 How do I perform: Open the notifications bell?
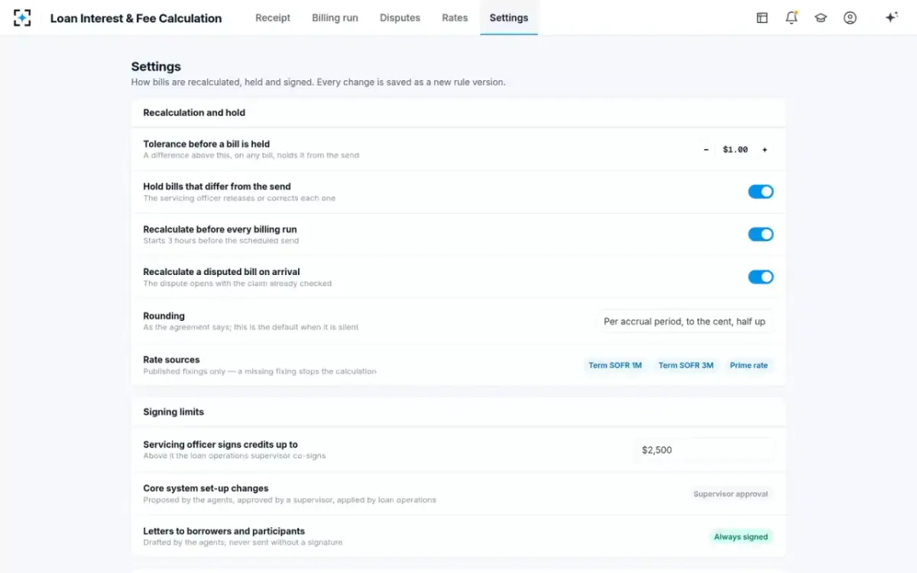(792, 18)
